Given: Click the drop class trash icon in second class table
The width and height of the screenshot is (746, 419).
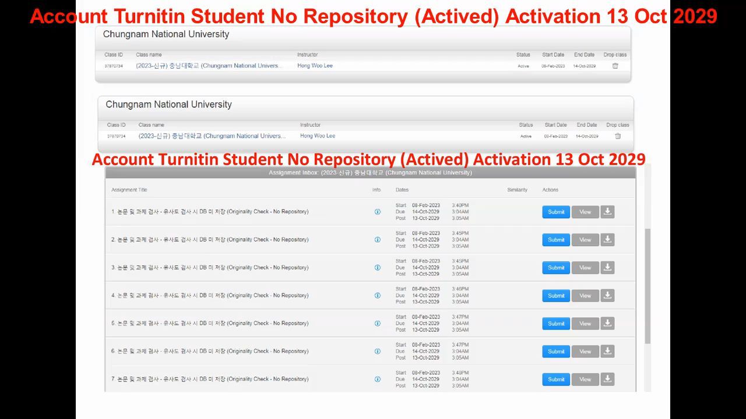Looking at the screenshot, I should (618, 136).
